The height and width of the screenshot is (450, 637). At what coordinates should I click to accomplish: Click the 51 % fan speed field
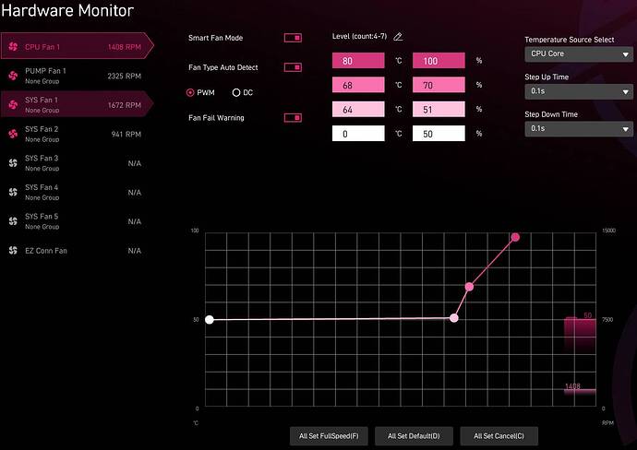coord(439,109)
